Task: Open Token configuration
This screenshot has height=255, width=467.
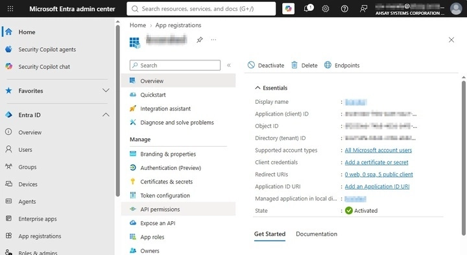Action: pos(165,196)
